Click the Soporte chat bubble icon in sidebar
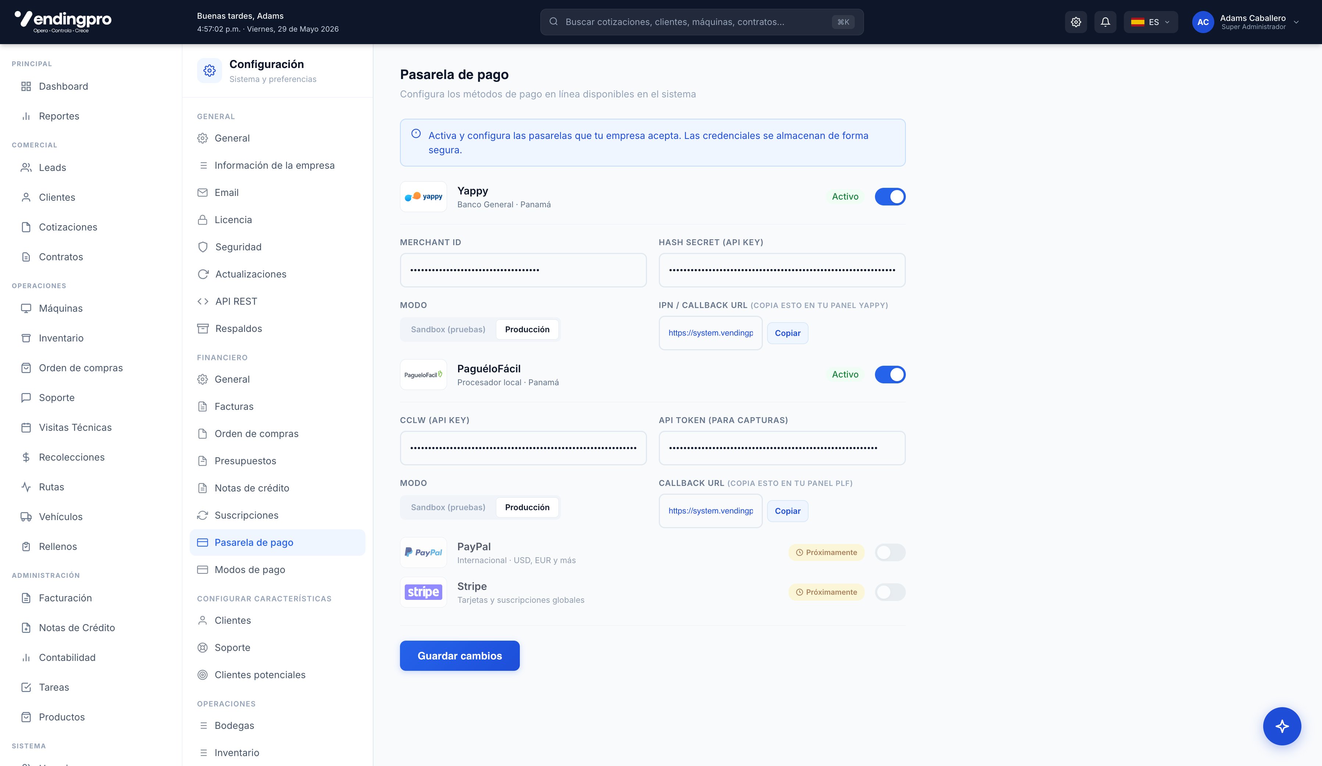 26,398
